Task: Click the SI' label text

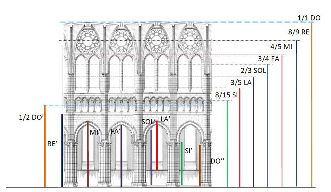Action: pos(189,151)
